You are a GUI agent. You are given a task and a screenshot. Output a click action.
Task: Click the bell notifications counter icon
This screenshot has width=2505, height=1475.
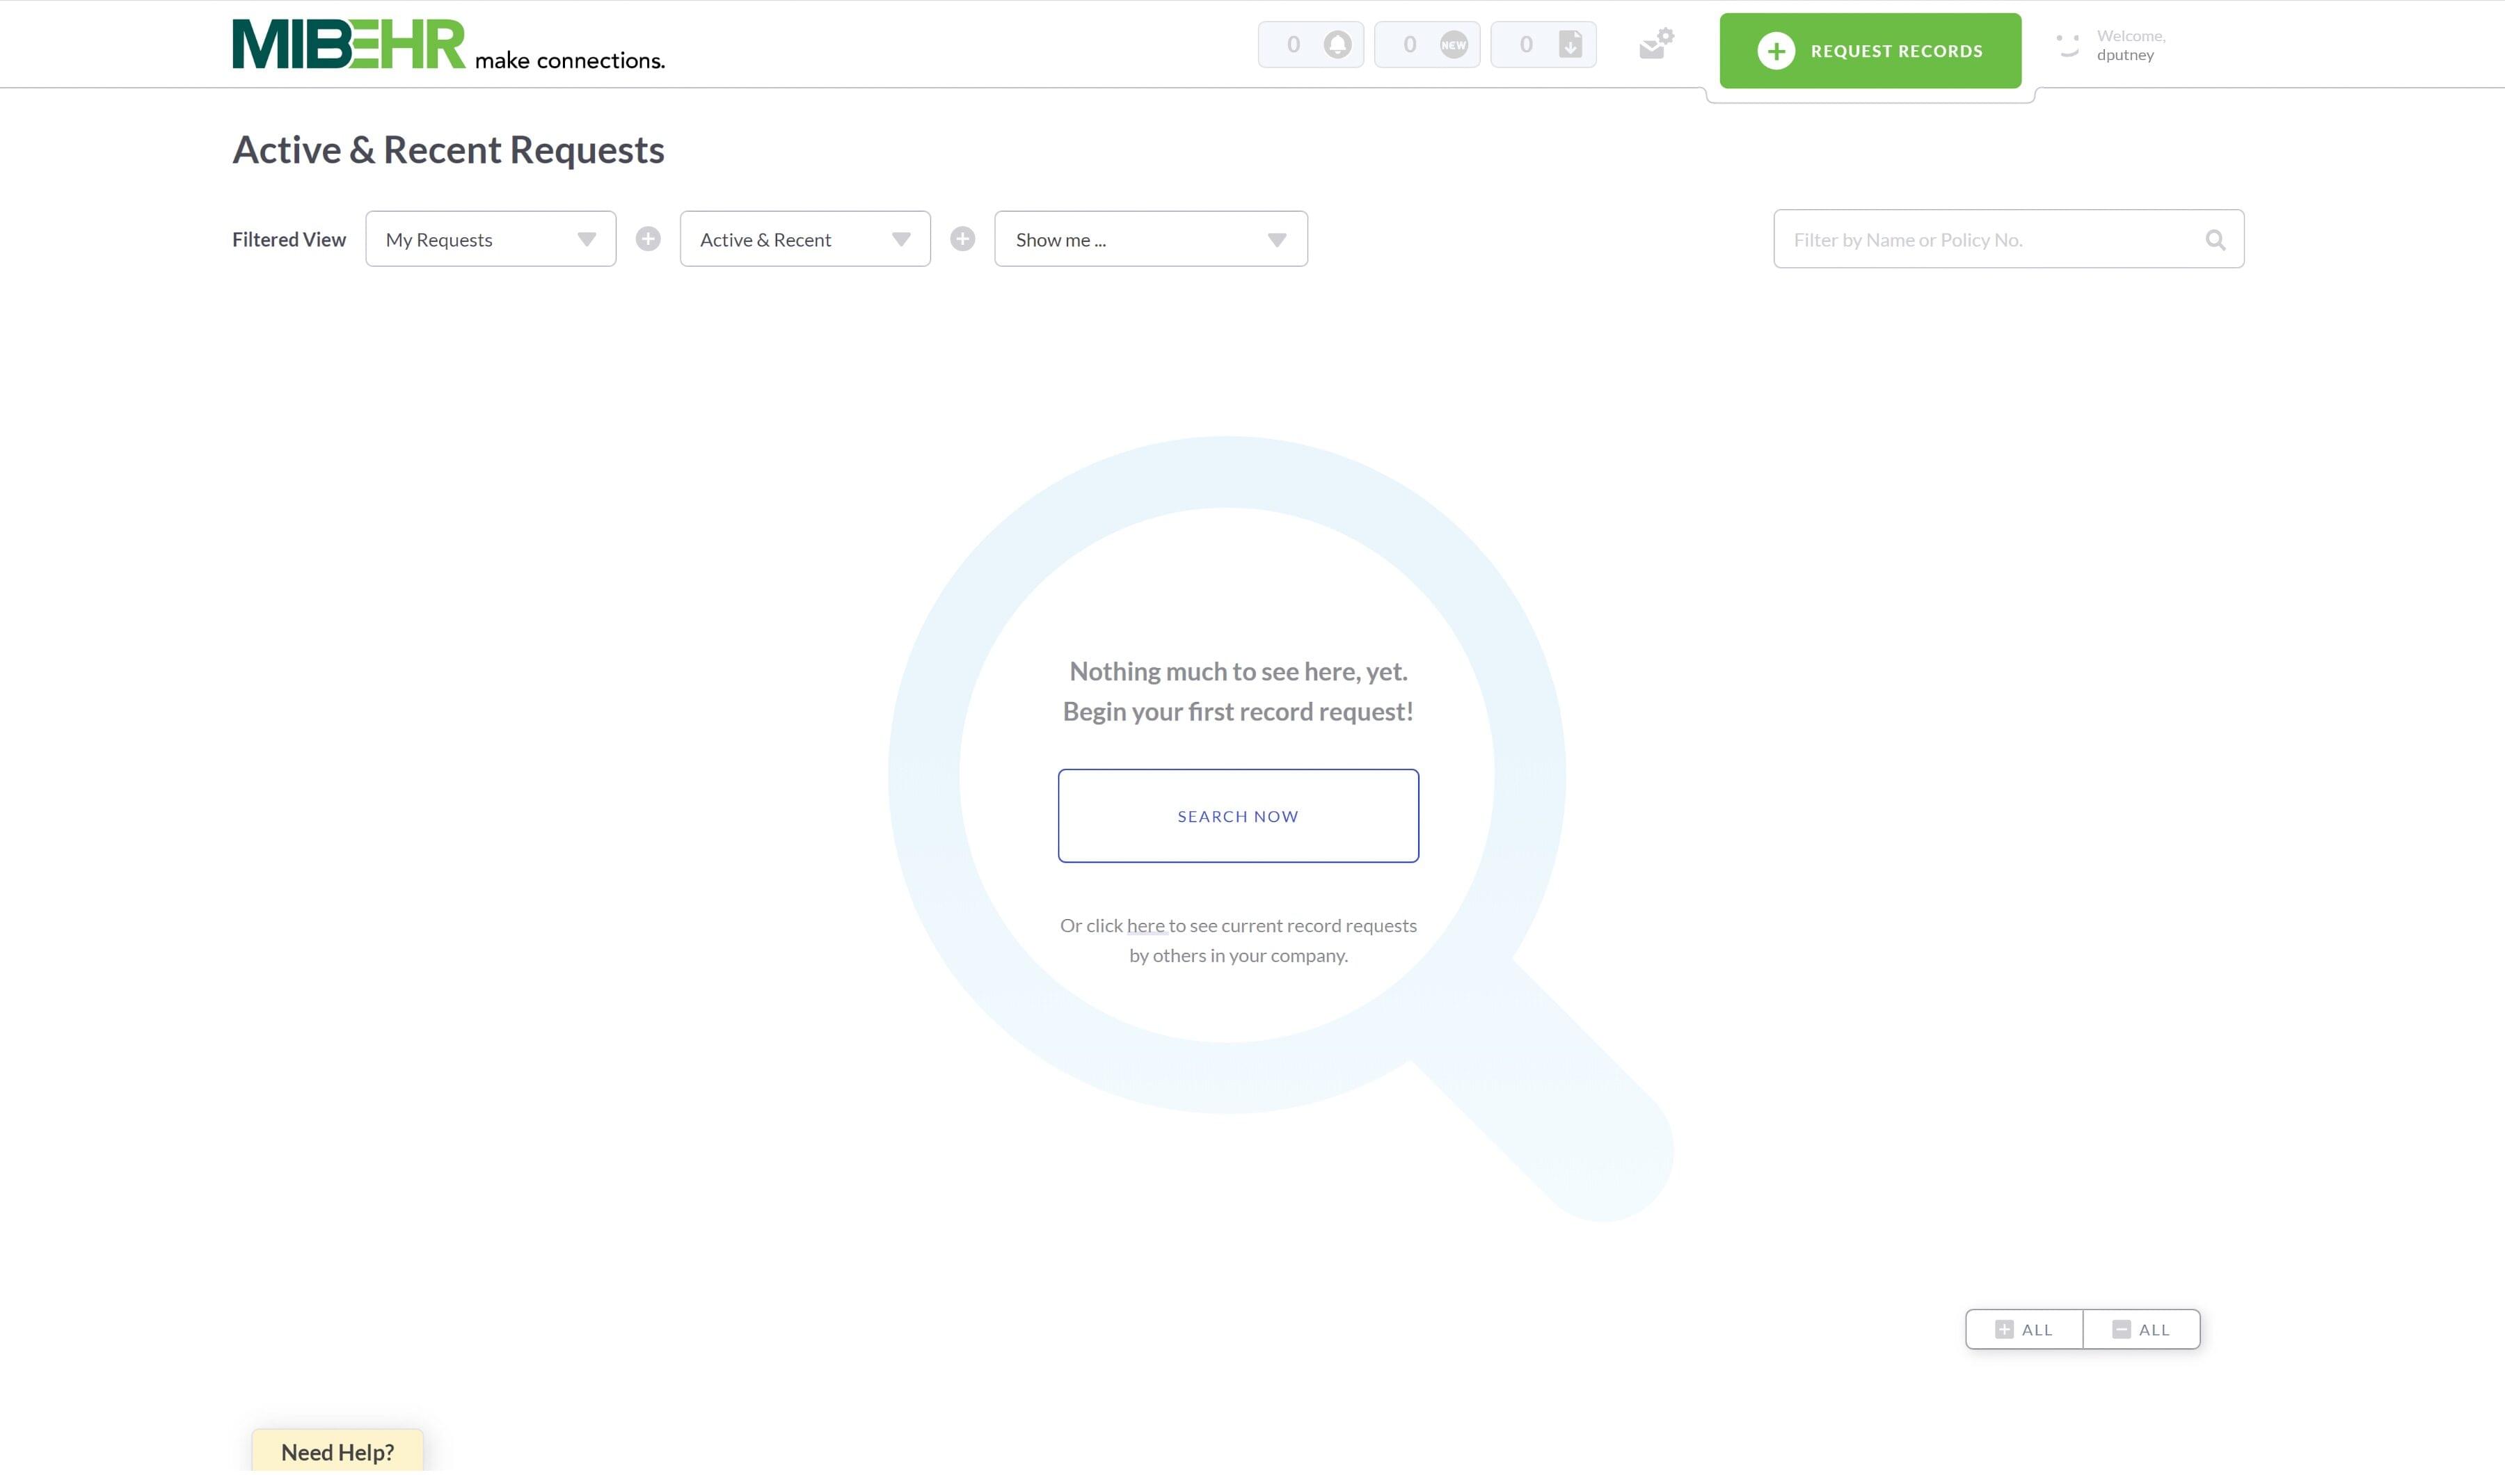click(x=1337, y=45)
